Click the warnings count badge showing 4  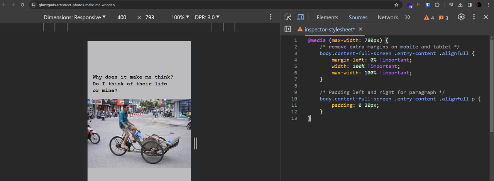[x=429, y=18]
